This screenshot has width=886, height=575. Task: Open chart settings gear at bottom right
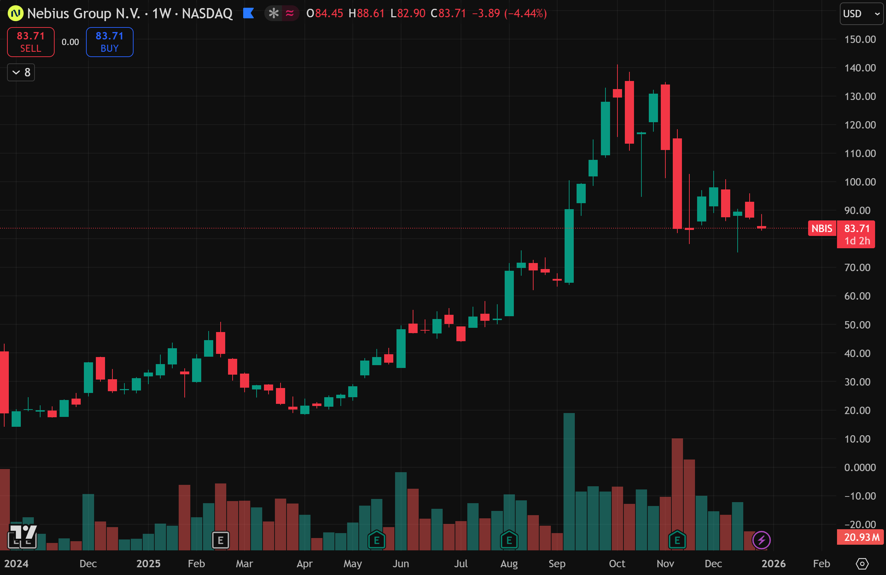862,564
